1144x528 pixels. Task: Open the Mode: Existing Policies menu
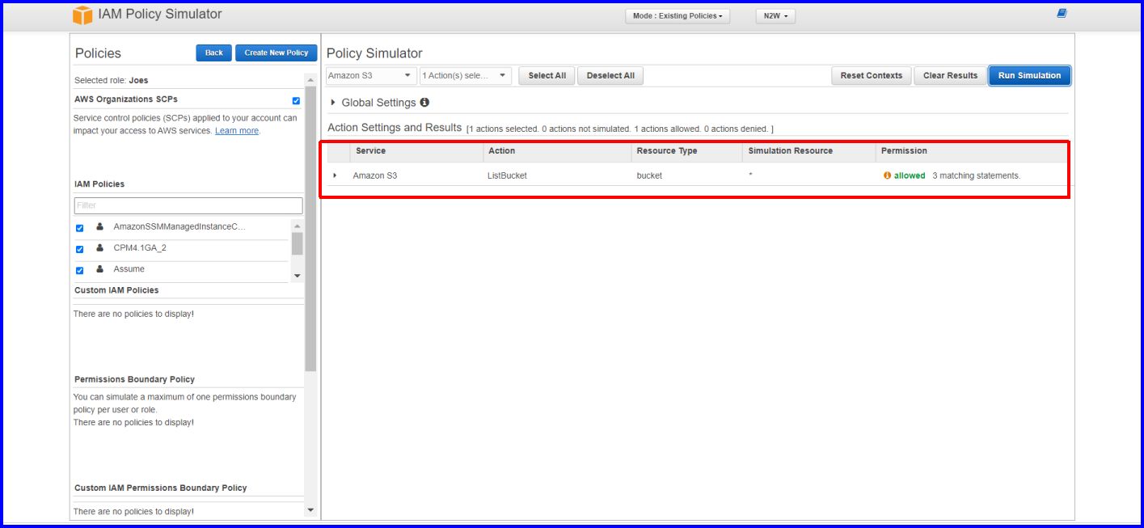click(x=677, y=15)
